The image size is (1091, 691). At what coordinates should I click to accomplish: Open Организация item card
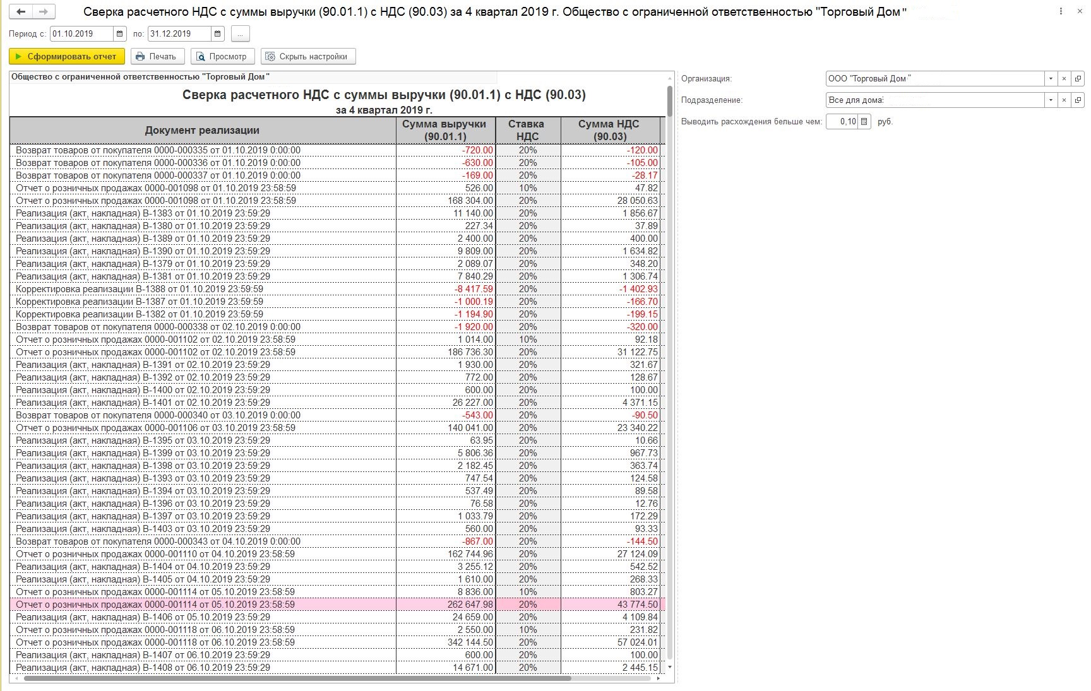pyautogui.click(x=1078, y=79)
